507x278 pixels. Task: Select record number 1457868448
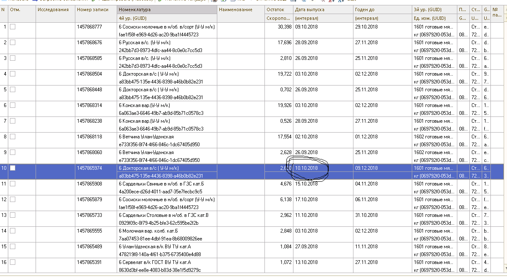[89, 90]
